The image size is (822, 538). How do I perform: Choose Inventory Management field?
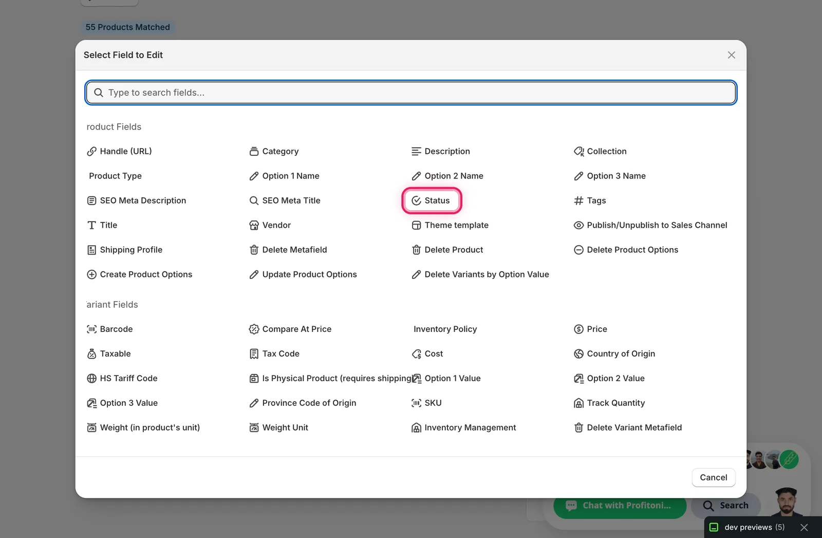point(464,428)
